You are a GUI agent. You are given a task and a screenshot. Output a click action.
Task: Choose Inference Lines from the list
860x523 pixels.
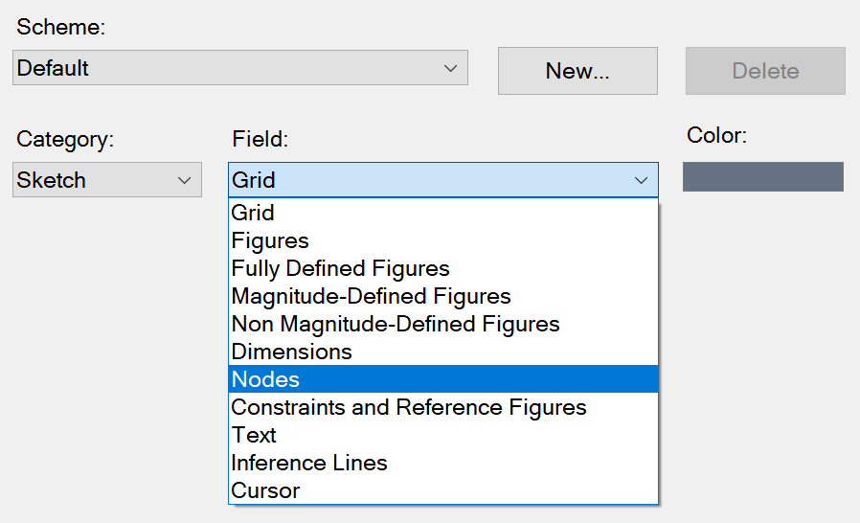coord(308,463)
